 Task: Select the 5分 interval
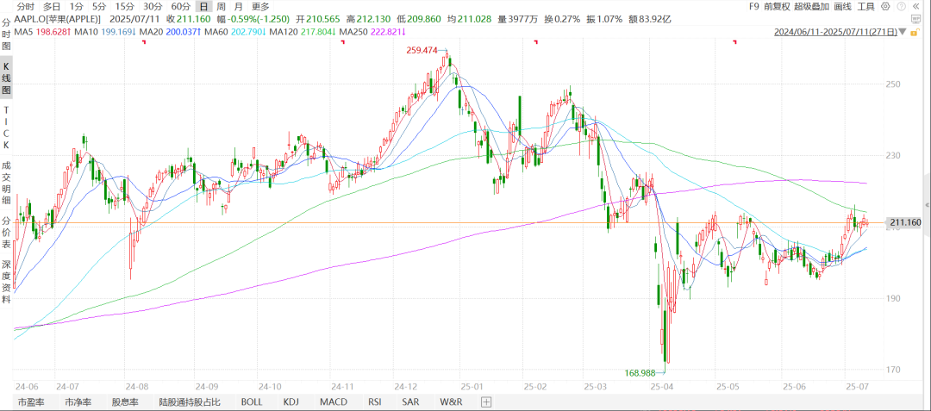(x=98, y=7)
